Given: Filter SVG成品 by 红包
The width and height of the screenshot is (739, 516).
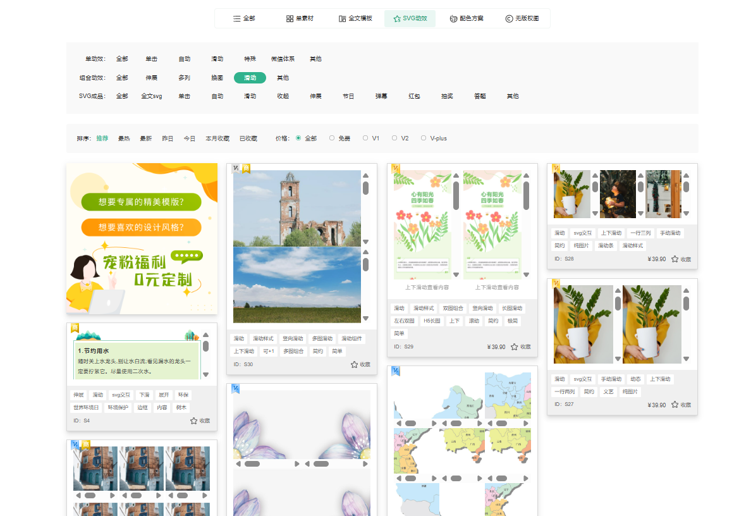Looking at the screenshot, I should tap(414, 96).
